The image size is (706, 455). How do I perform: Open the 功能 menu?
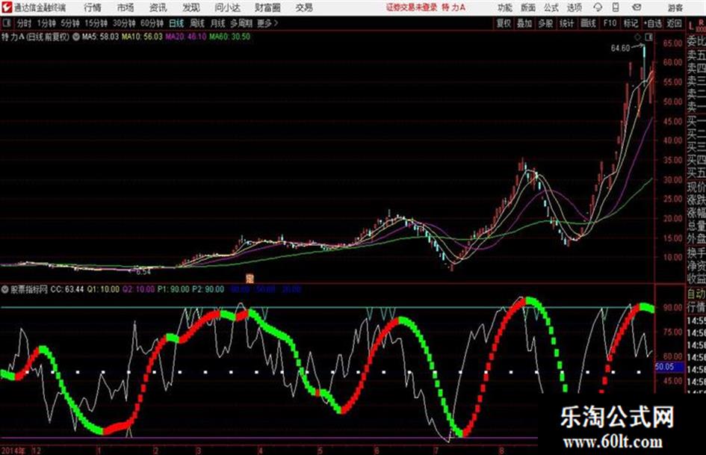coord(505,7)
